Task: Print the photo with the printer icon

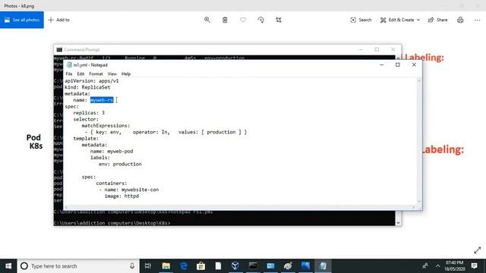Action: [460, 20]
